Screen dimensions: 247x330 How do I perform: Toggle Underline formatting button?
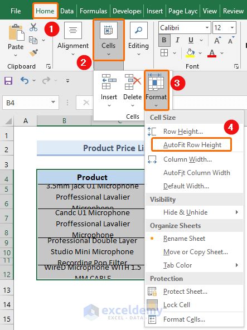191,40
